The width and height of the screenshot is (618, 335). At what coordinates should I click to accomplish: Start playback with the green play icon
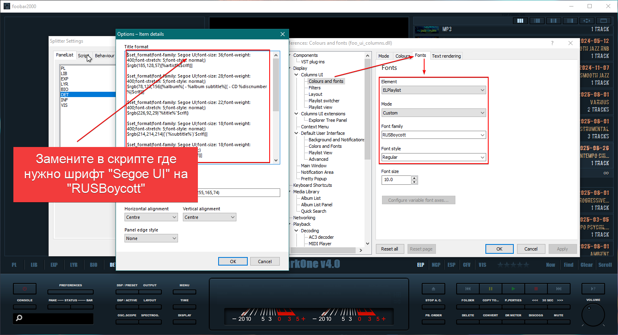coord(513,289)
